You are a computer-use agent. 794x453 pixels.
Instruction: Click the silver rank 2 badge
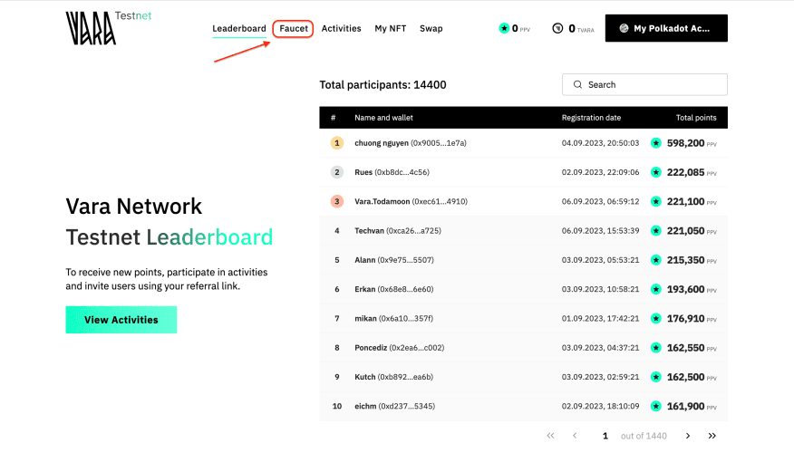[337, 172]
